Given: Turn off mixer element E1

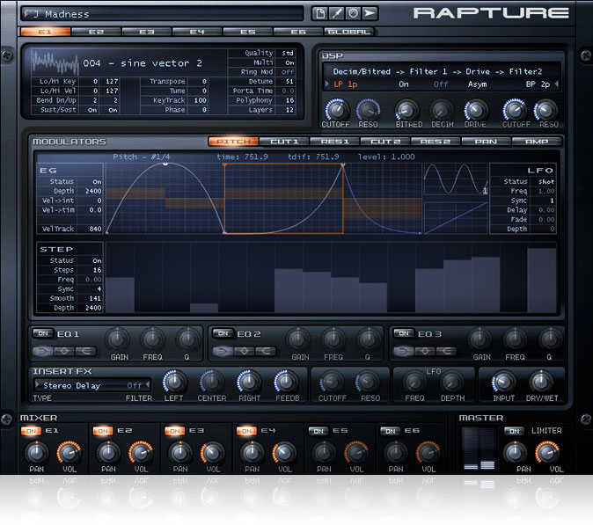Looking at the screenshot, I should coord(31,431).
